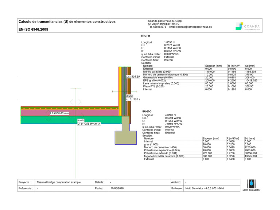Screen dimensions: 280x210
Task: Click row 'Poliestireno extruido (0.034)'
Action: pyautogui.click(x=203, y=153)
